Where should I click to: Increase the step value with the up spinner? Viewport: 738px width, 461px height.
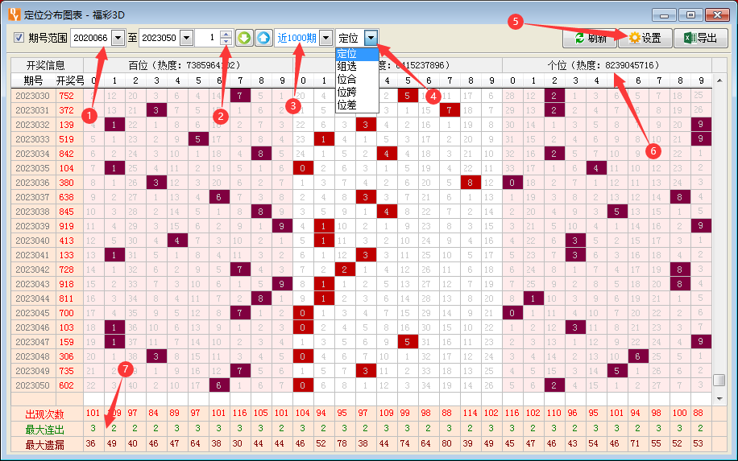coord(226,34)
